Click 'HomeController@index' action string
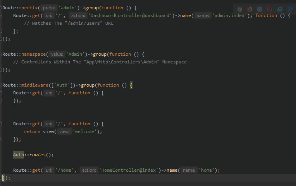 click(x=129, y=170)
